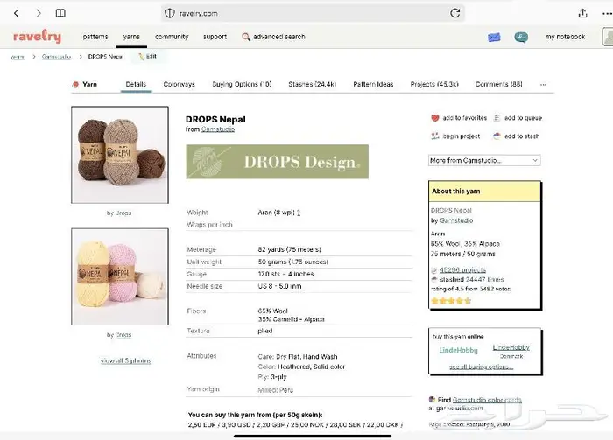613x440 pixels.
Task: Expand the More from Garnstudio dropdown
Action: pos(483,160)
